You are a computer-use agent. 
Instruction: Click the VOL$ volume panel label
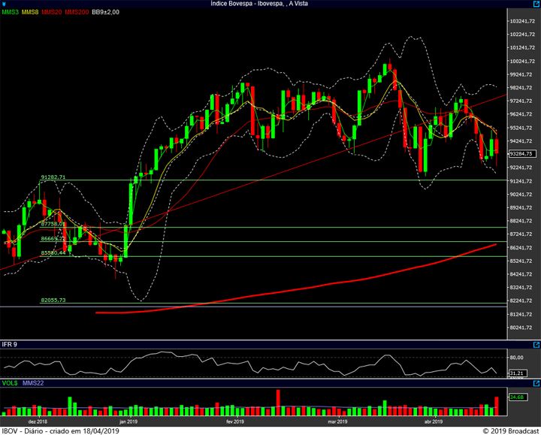point(10,383)
